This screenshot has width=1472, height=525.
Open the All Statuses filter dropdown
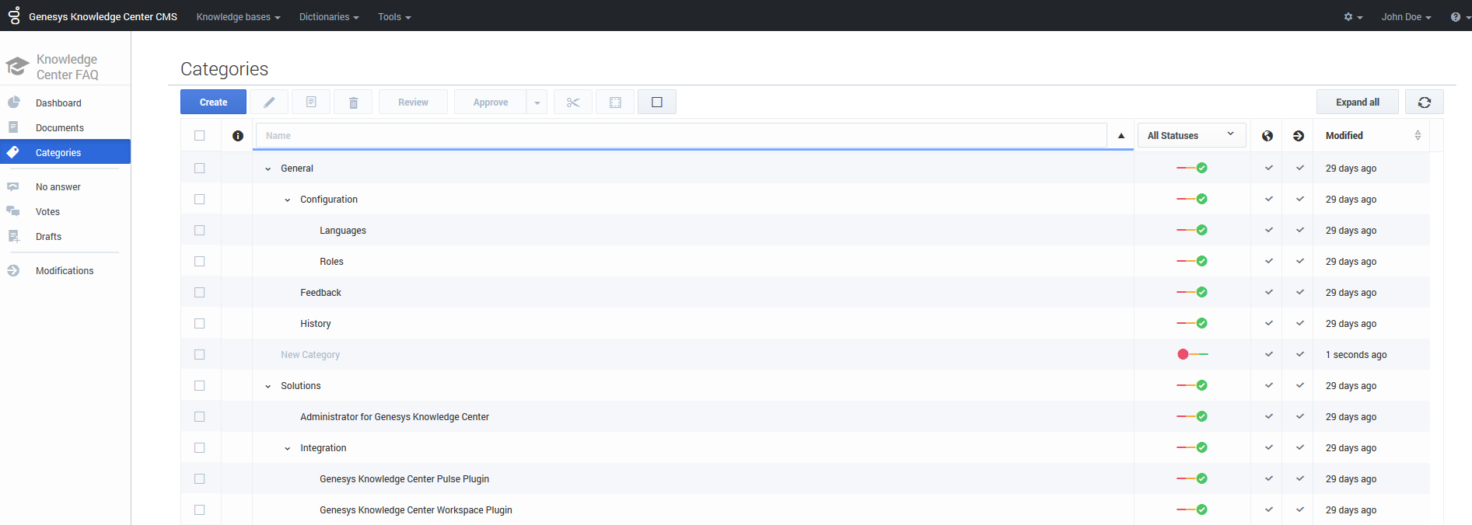pos(1191,135)
